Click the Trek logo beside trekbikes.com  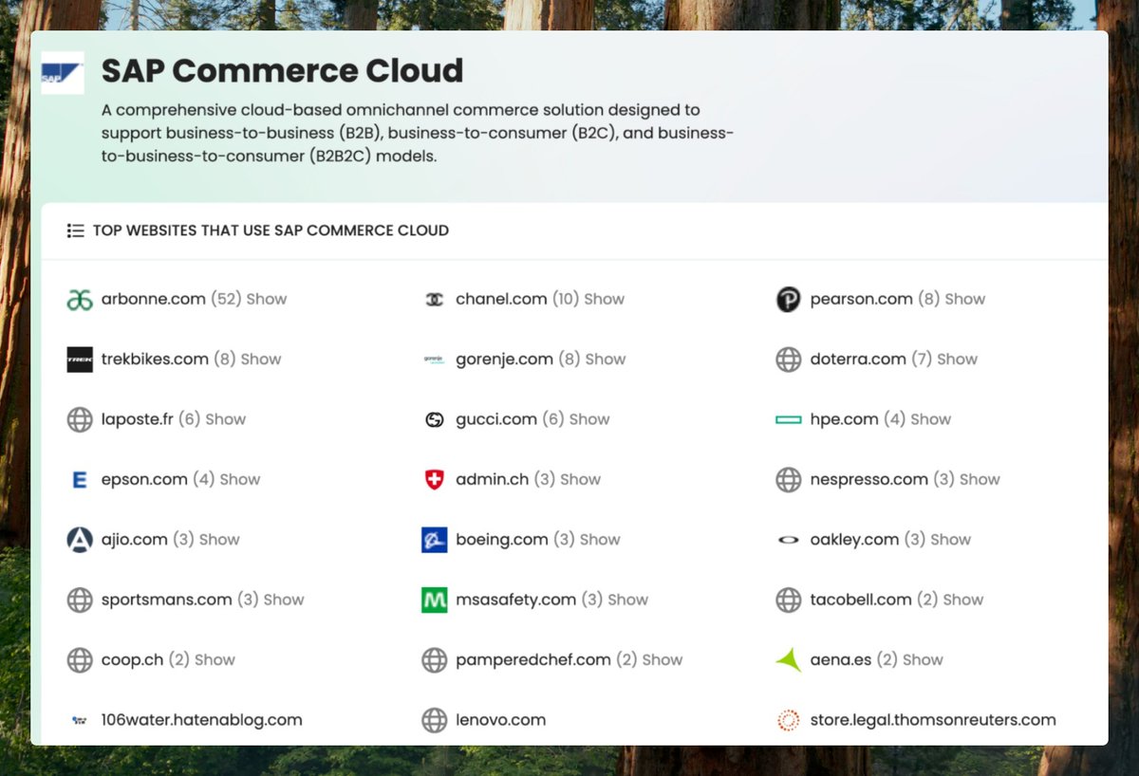point(80,360)
